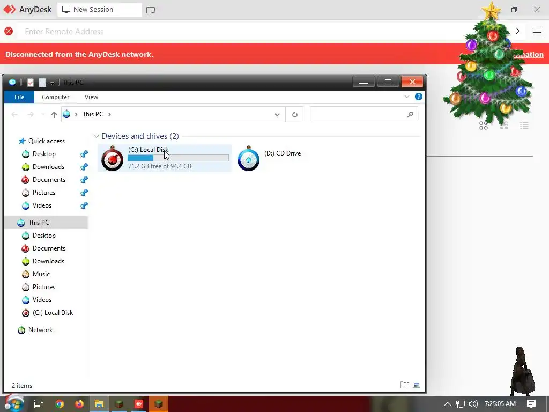Show hidden system tray icons
The width and height of the screenshot is (549, 412).
click(x=447, y=404)
